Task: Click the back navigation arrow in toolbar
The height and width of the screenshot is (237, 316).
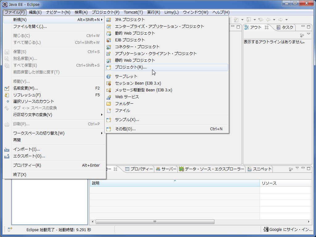Action: (268, 19)
